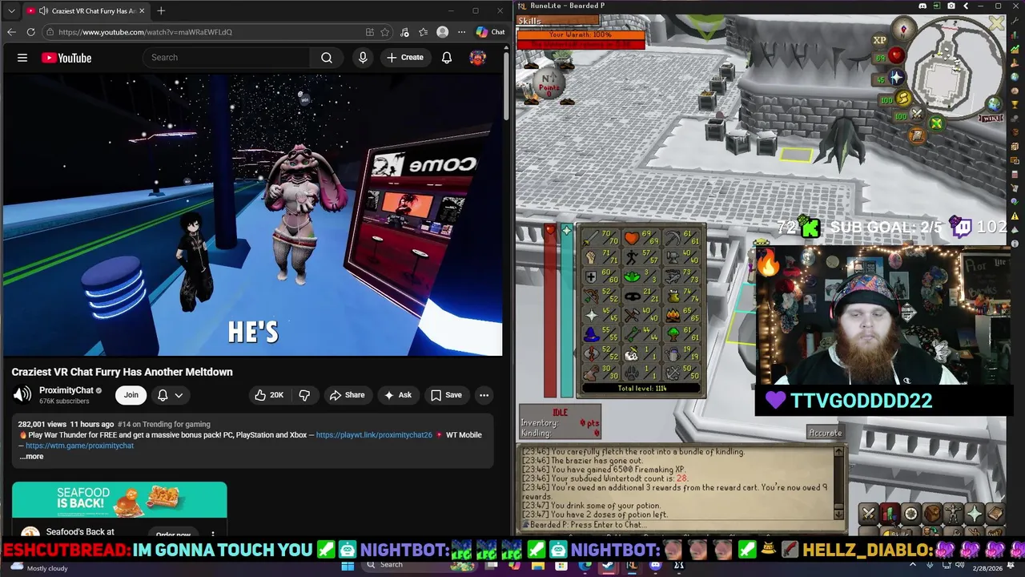This screenshot has height=577, width=1025.
Task: Open YouTube notifications bell
Action: [447, 58]
